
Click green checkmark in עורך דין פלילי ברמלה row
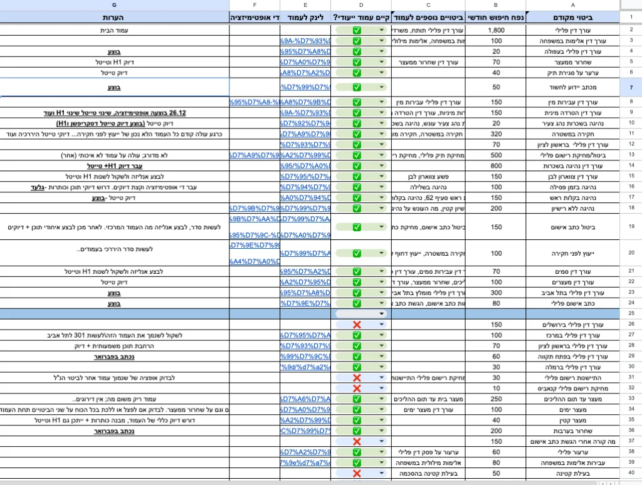click(357, 368)
